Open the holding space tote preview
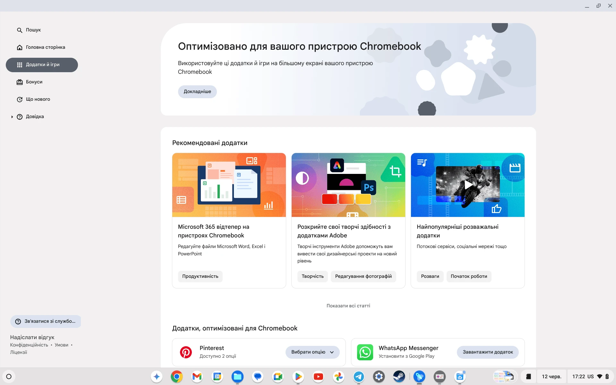Viewport: 616px width, 385px height. click(505, 377)
